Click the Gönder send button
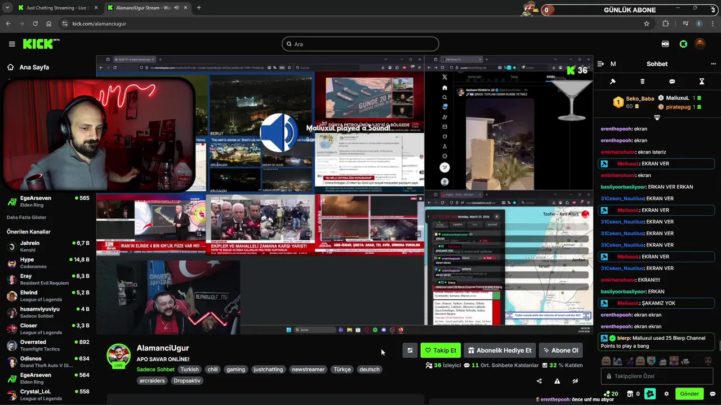This screenshot has height=405, width=721. 689,394
